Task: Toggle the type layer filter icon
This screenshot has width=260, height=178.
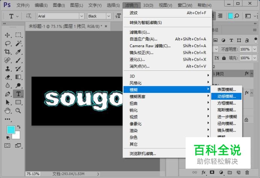Action: 231,40
